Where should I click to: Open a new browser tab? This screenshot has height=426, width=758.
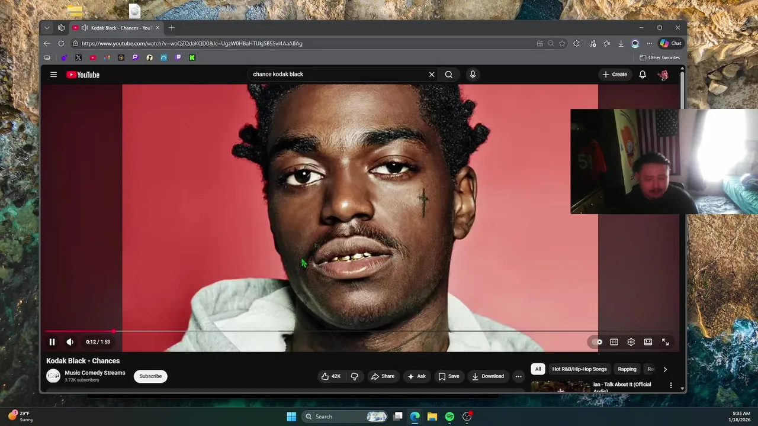(172, 28)
